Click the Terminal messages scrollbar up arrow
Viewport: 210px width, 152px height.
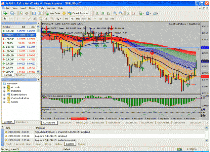207,128
